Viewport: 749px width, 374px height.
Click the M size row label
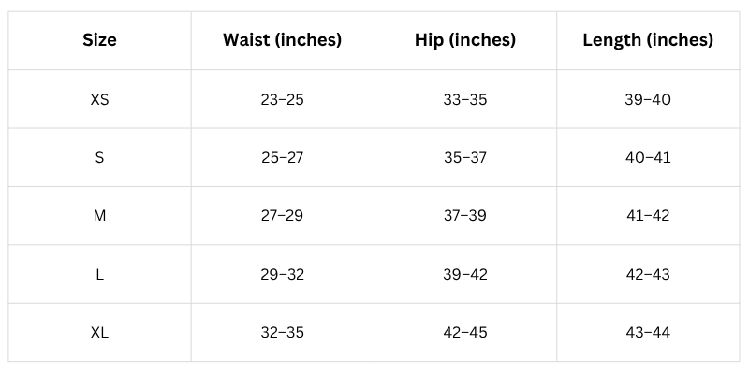click(99, 216)
